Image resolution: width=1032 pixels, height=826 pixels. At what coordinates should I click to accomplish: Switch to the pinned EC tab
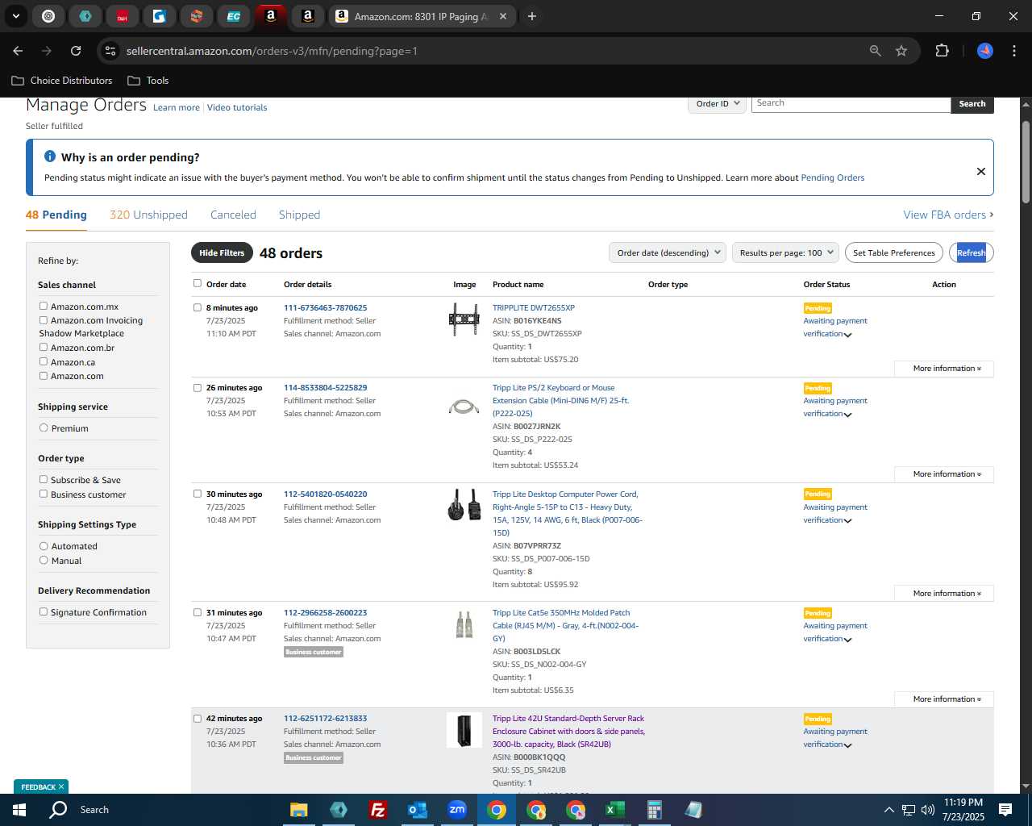[234, 16]
